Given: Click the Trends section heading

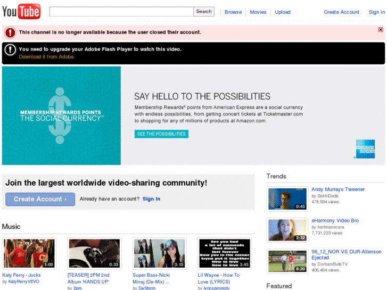Looking at the screenshot, I should point(276,176).
